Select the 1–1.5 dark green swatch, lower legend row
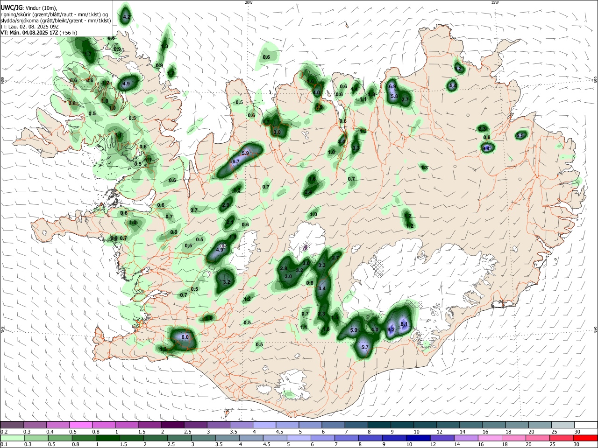This screenshot has width=598, height=448. (107, 438)
